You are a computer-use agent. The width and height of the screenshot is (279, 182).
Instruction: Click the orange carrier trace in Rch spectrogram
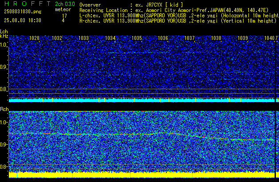[141, 134]
